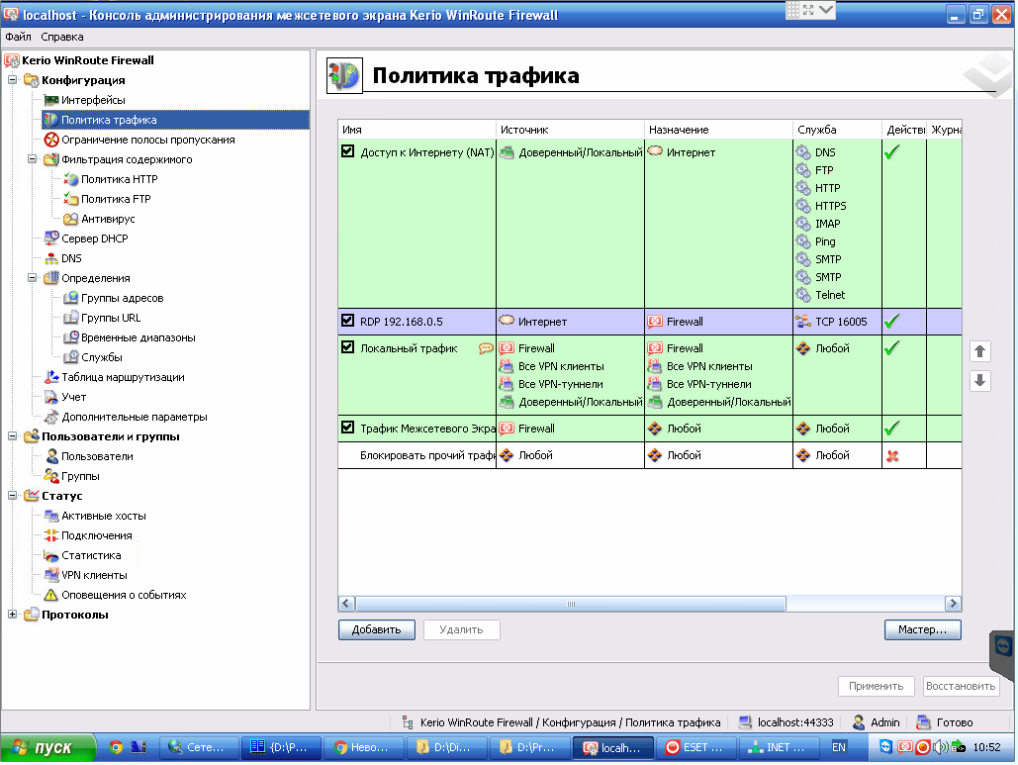Click the Пользователи user icon
The image size is (1018, 765).
coord(51,456)
